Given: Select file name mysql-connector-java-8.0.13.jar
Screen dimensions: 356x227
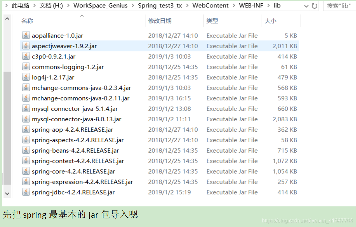Looking at the screenshot, I should [x=76, y=119].
